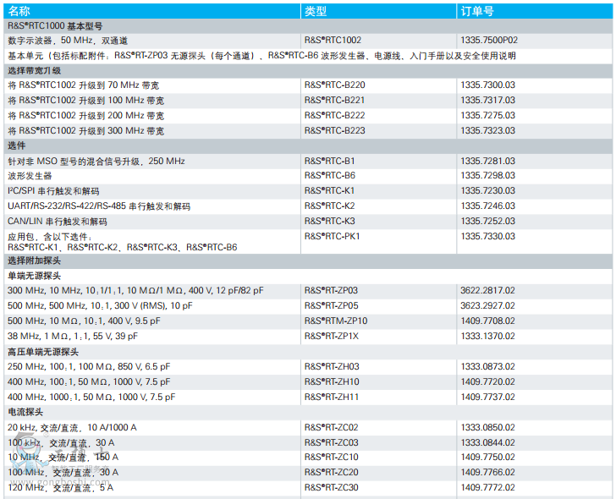The width and height of the screenshot is (616, 499).
Task: Select type R&S RT-ZH03
Action: (x=332, y=367)
